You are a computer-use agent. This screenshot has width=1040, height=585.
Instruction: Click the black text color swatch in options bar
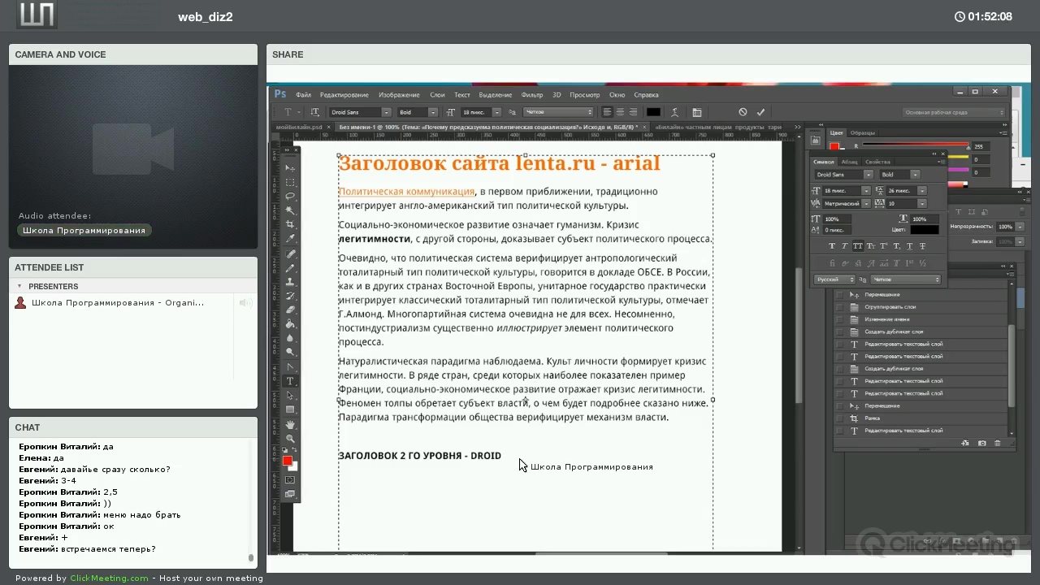click(653, 112)
